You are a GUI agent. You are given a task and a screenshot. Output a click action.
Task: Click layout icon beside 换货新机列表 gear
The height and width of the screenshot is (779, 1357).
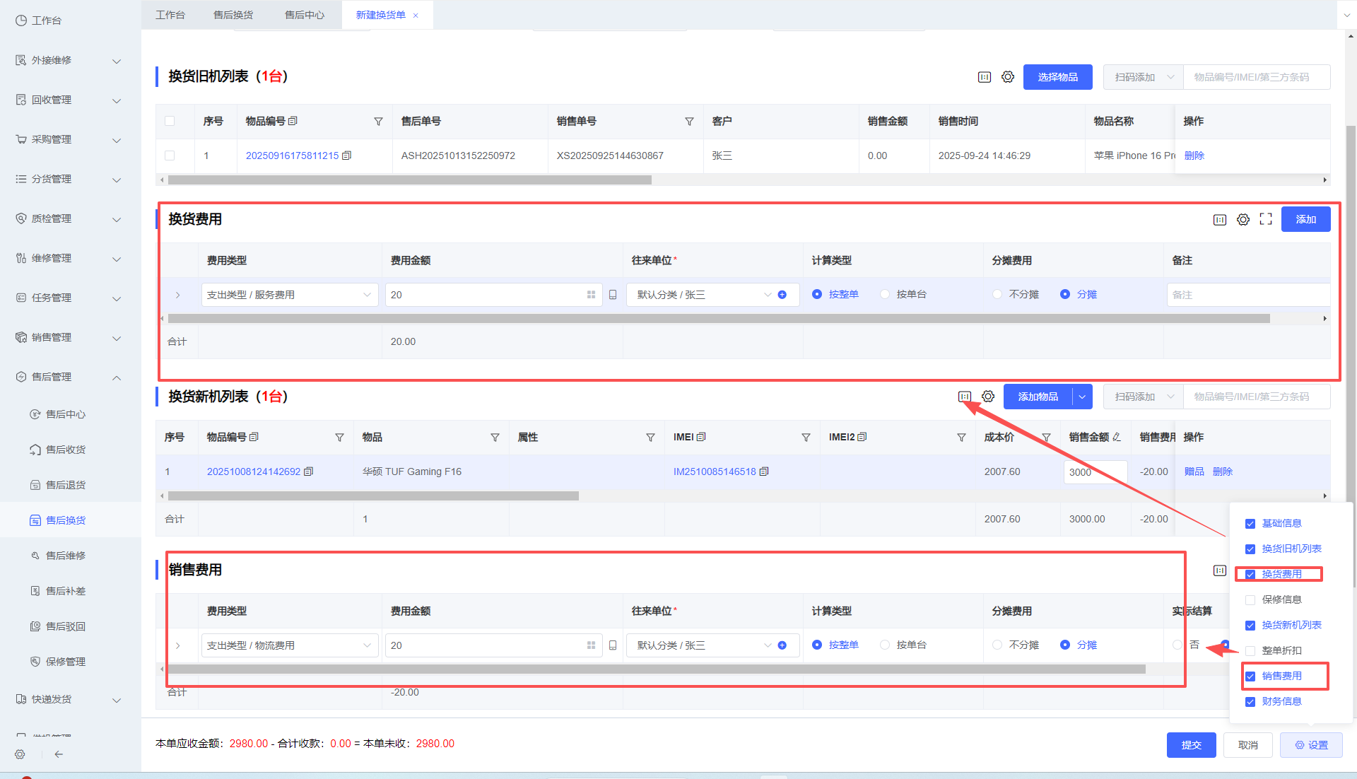pyautogui.click(x=965, y=397)
